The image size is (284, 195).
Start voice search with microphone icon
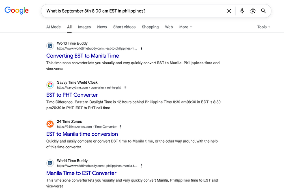[242, 11]
